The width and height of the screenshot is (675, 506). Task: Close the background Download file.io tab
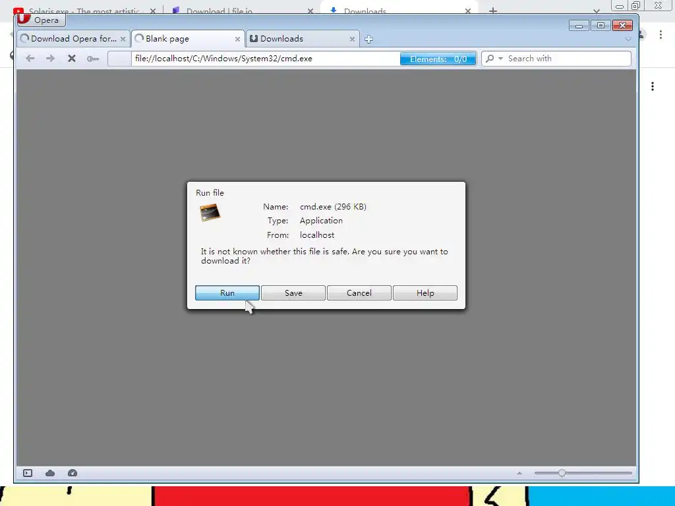(x=310, y=11)
